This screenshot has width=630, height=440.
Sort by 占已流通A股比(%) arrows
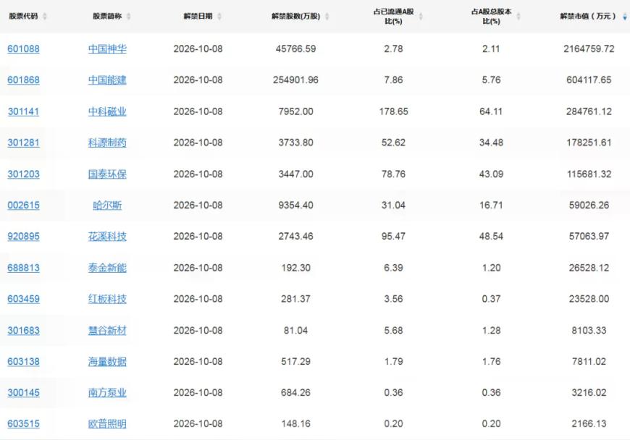tap(421, 17)
